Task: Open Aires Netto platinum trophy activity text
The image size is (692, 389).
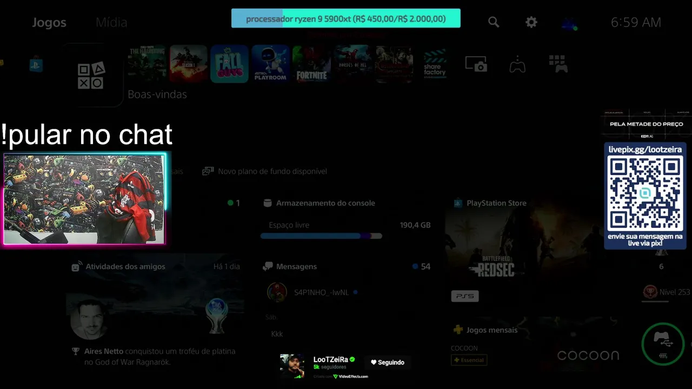Action: 159,357
